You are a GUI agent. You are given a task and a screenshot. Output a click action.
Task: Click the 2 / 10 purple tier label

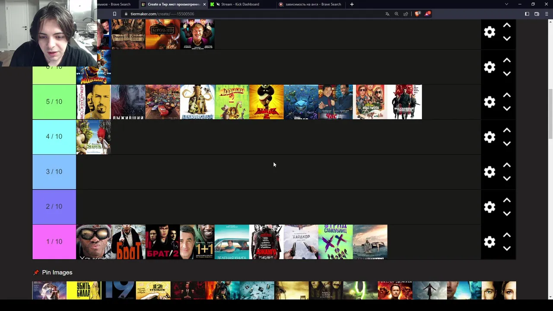click(x=54, y=207)
